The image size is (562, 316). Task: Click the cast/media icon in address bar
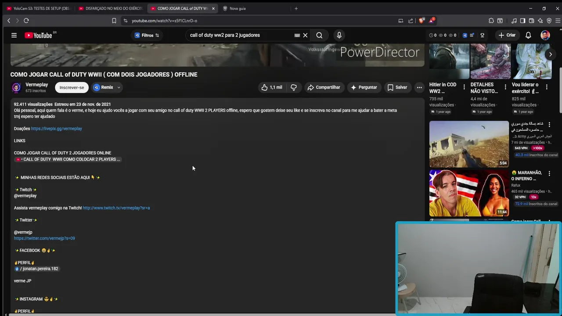[400, 21]
